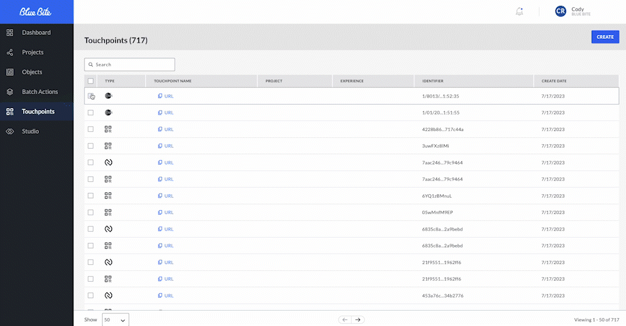This screenshot has width=626, height=326.
Task: Go to previous page arrow
Action: [x=345, y=319]
